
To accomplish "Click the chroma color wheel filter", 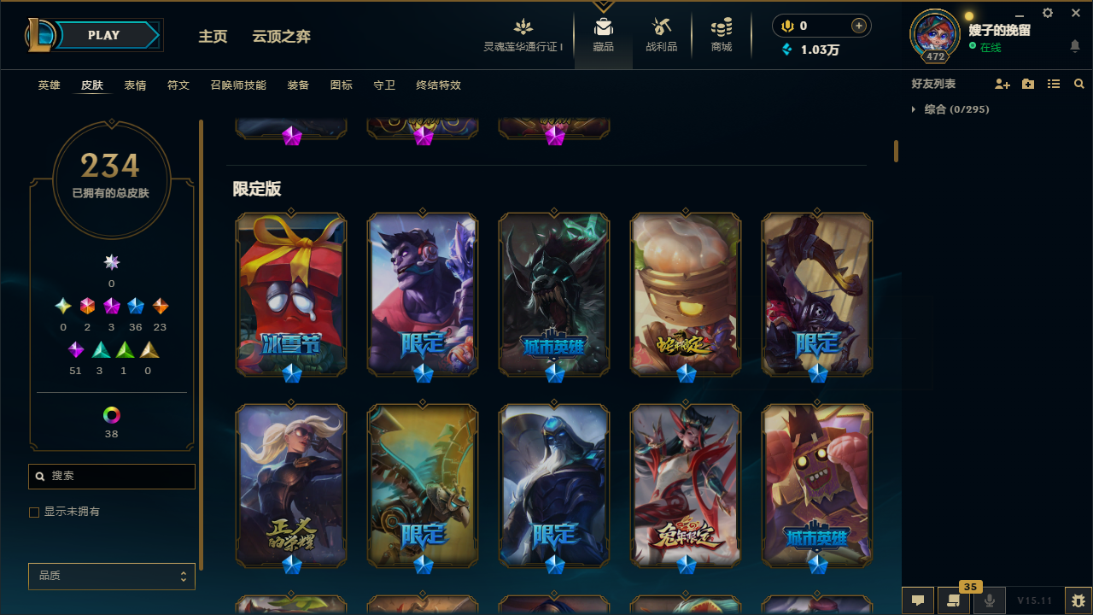I will point(112,415).
